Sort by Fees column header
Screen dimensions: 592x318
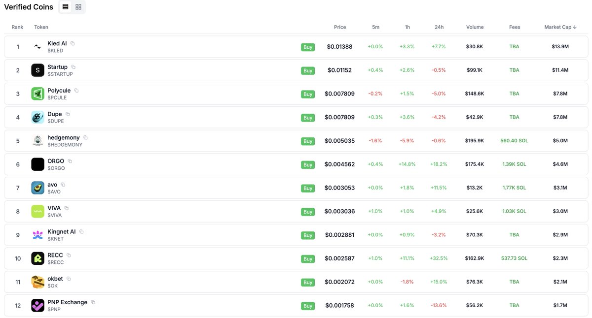click(515, 27)
